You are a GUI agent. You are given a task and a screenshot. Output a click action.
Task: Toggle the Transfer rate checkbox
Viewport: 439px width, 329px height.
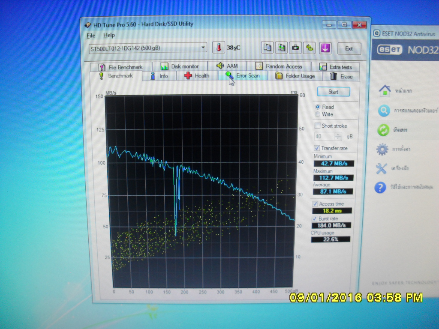coord(317,148)
